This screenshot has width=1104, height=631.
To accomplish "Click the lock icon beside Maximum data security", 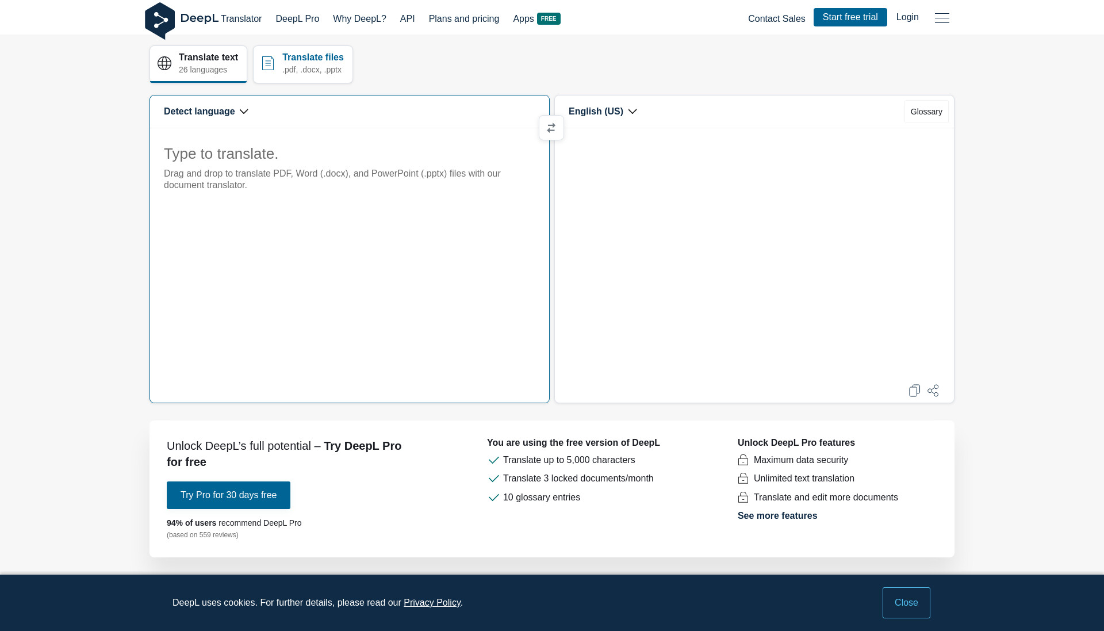I will point(743,460).
